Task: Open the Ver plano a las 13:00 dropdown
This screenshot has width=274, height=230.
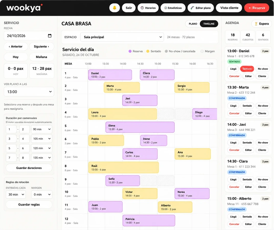Action: (x=29, y=92)
